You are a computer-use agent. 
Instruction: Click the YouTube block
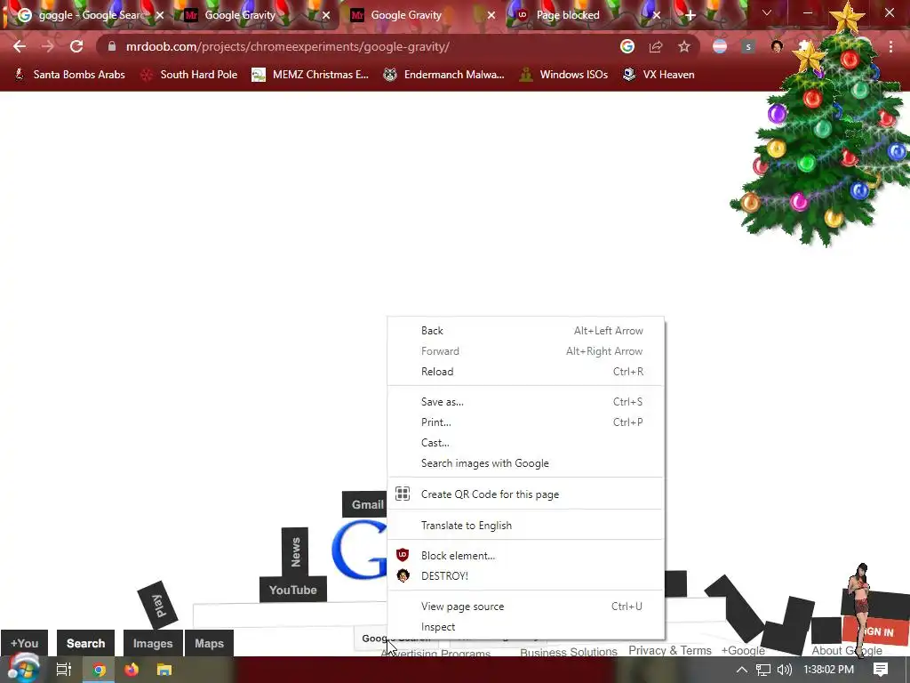point(293,590)
